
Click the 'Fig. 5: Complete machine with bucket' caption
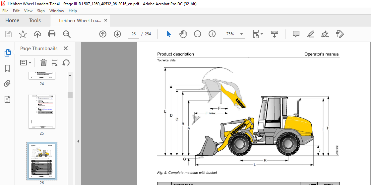click(187, 173)
